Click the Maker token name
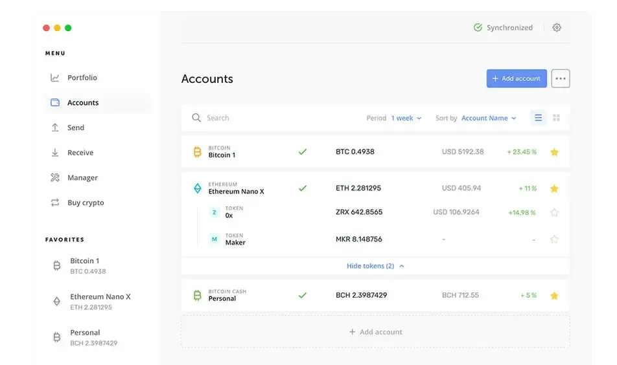The image size is (617, 365). 235,243
